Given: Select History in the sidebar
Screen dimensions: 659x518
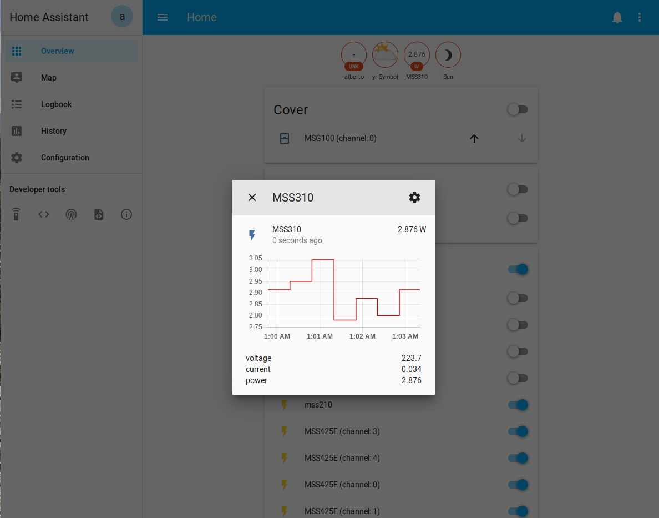Looking at the screenshot, I should [72, 131].
